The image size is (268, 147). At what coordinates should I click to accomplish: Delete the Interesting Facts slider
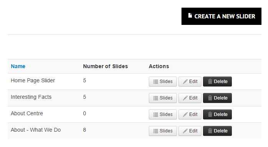[217, 98]
